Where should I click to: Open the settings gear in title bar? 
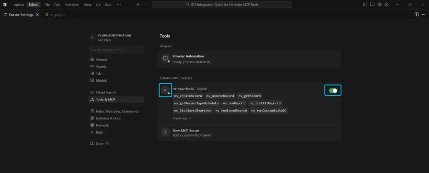[x=386, y=5]
